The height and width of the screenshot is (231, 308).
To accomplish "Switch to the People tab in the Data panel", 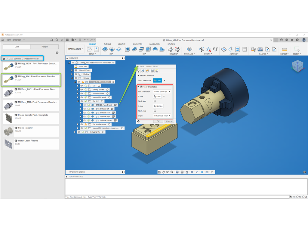I will [x=45, y=47].
